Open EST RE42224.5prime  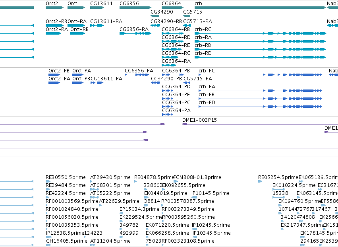pyautogui.click(x=66, y=193)
